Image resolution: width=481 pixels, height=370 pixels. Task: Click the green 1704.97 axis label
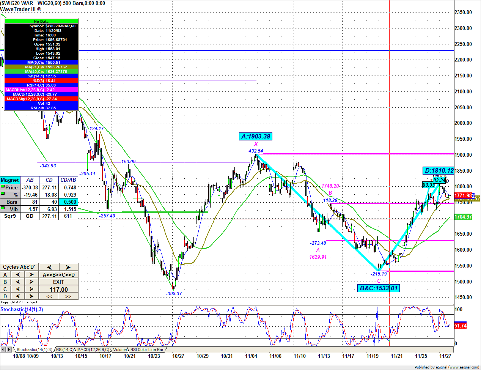click(x=463, y=217)
